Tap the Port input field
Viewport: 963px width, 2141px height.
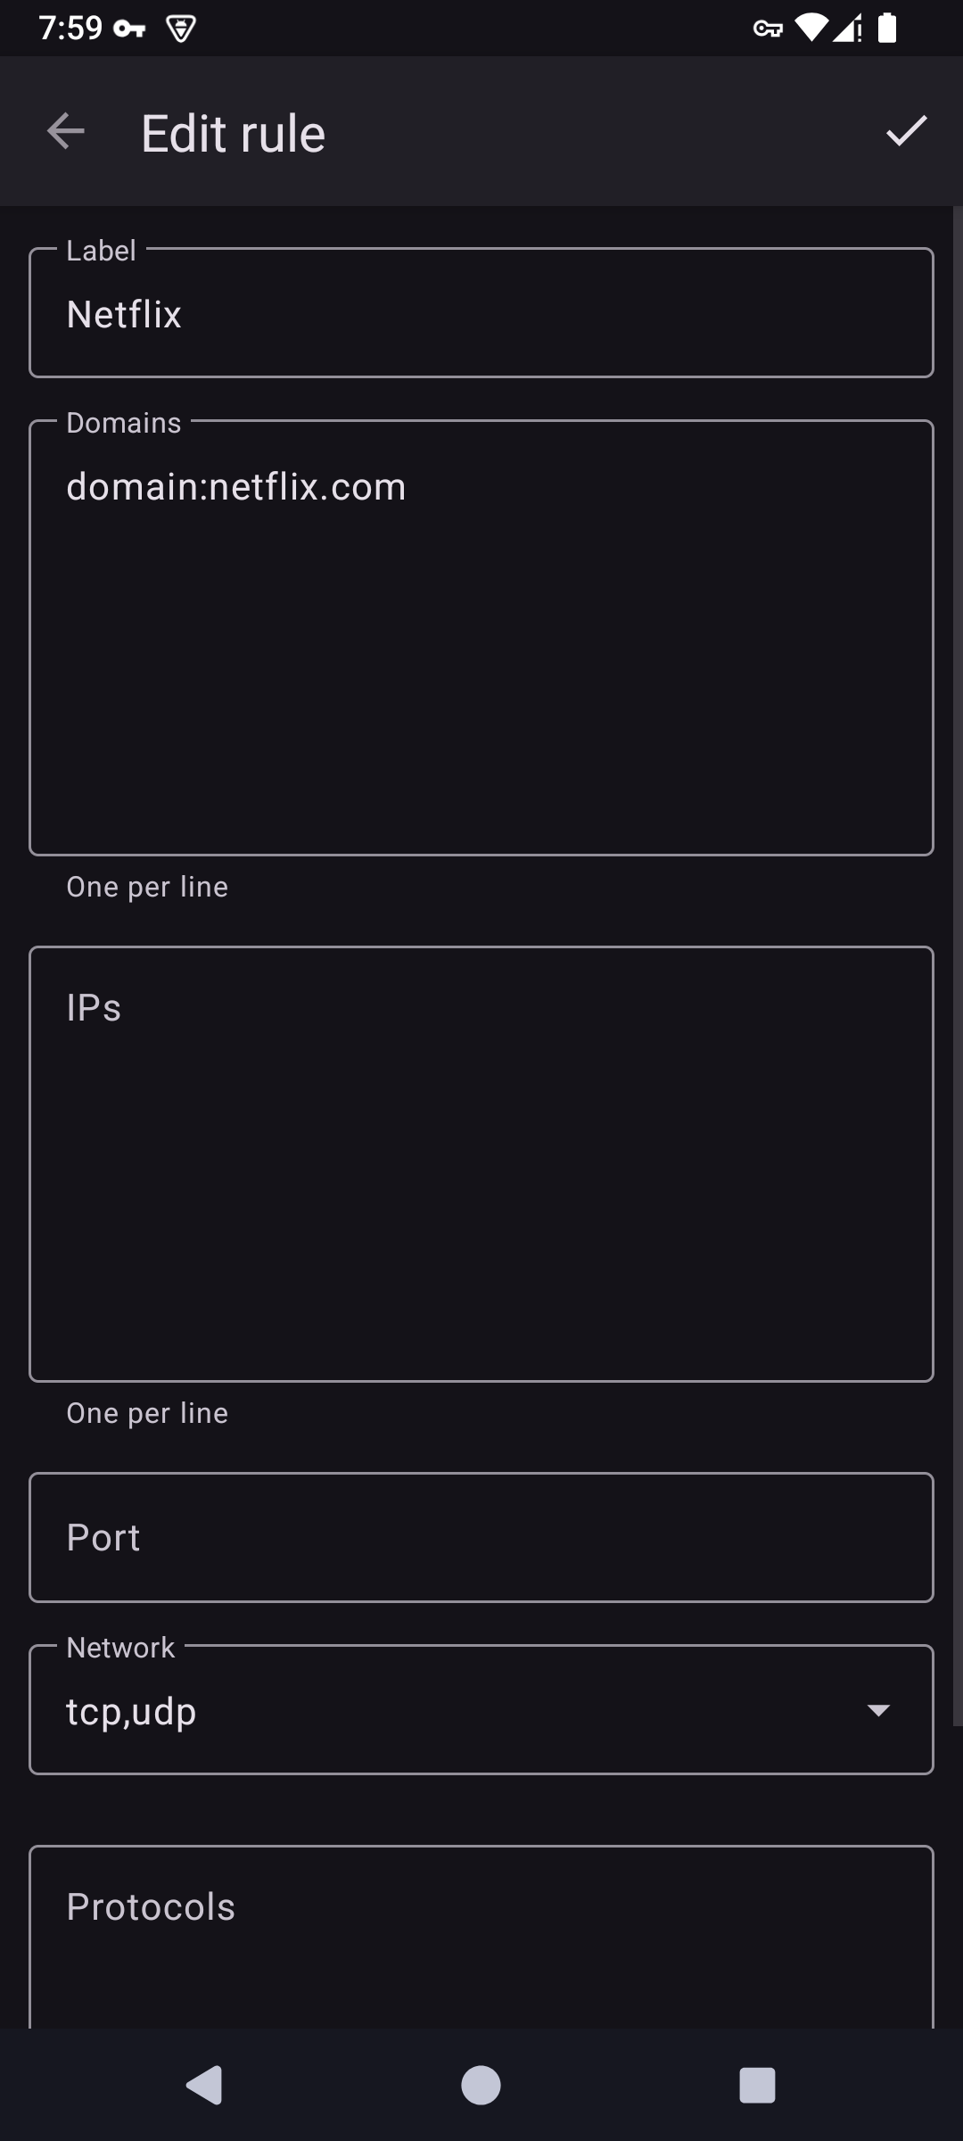tap(481, 1537)
